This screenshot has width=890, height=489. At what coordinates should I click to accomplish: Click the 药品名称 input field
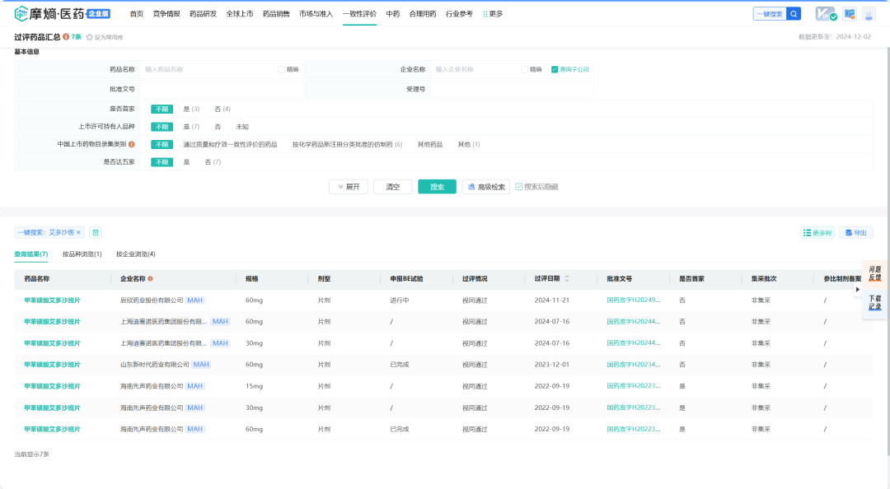(208, 69)
